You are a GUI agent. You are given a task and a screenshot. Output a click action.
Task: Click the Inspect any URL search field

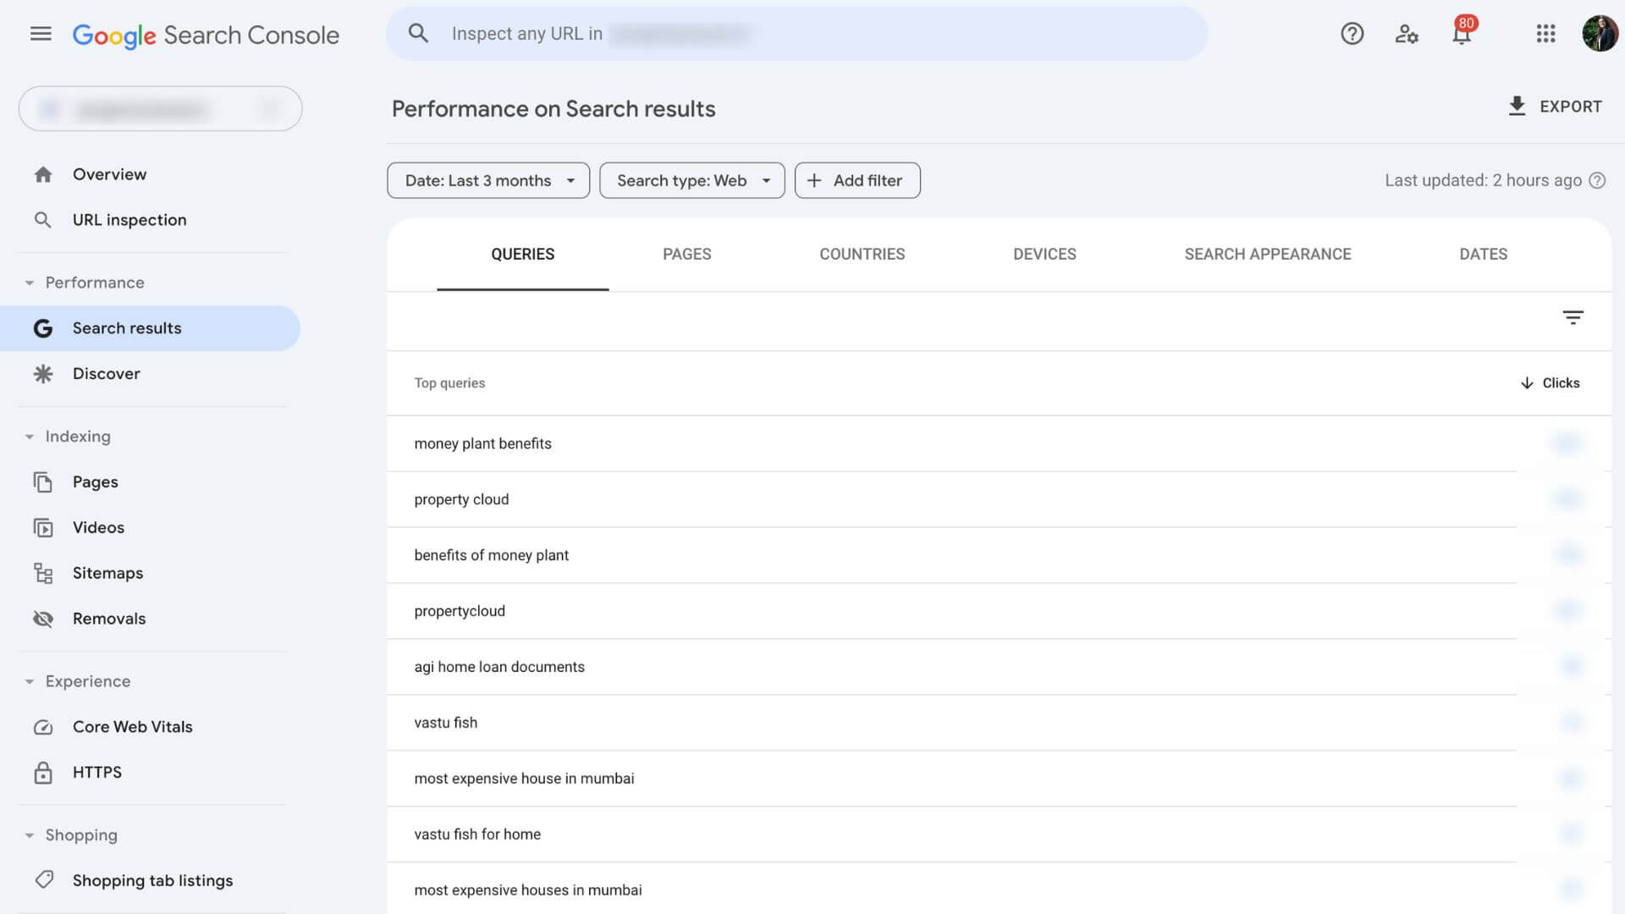(796, 34)
